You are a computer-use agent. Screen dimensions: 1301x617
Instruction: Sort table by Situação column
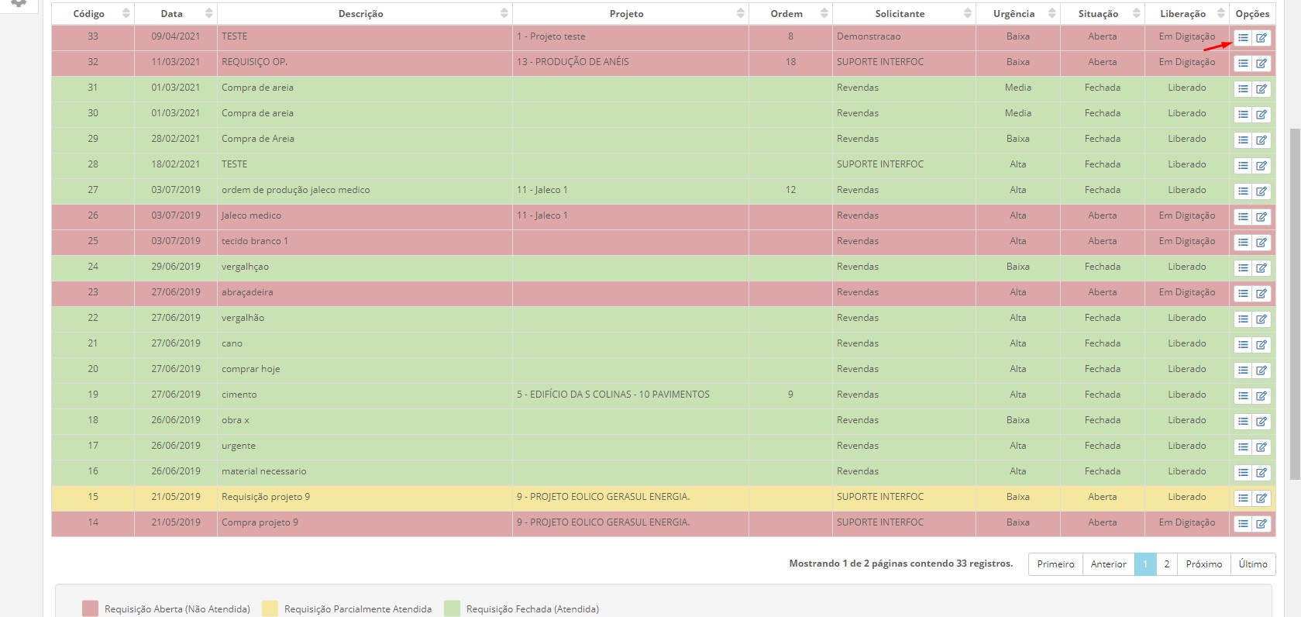tap(1103, 14)
